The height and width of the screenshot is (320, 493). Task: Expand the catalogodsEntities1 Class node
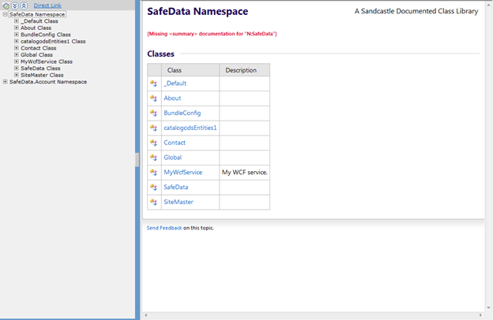(17, 41)
